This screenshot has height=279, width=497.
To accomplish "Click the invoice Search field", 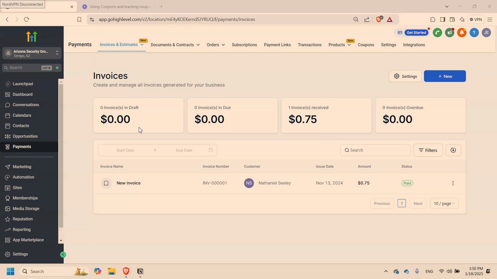I will (375, 150).
